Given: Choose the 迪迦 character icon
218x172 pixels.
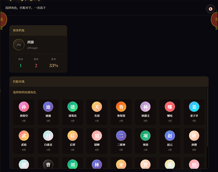Looking at the screenshot, I should click(48, 107).
